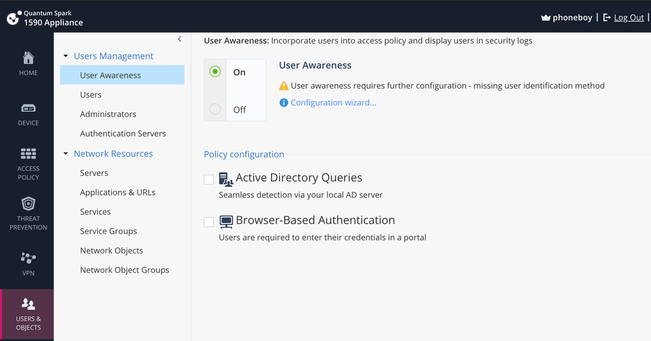Open Network Object Groups page
This screenshot has height=341, width=651.
click(124, 270)
